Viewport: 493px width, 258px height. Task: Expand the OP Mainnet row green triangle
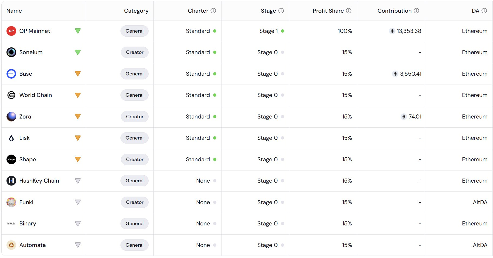coord(78,31)
